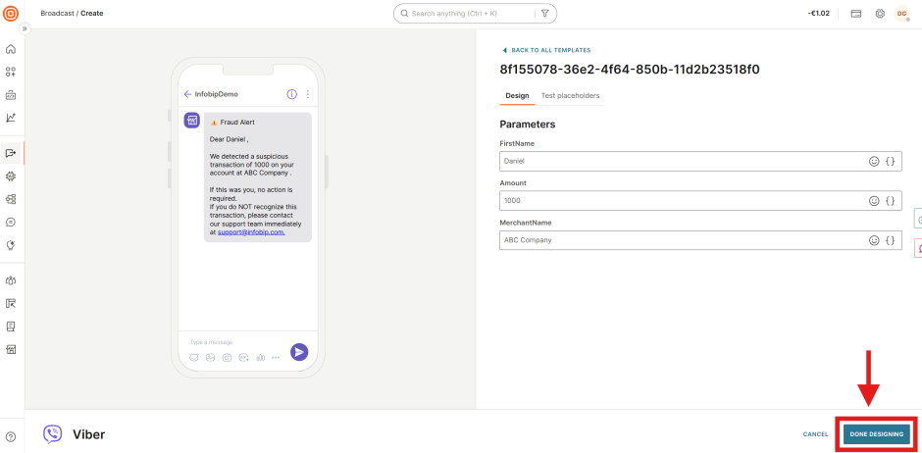Screen dimensions: 922x453
Task: Open the flow diagram icon in sidebar
Action: pyautogui.click(x=11, y=199)
